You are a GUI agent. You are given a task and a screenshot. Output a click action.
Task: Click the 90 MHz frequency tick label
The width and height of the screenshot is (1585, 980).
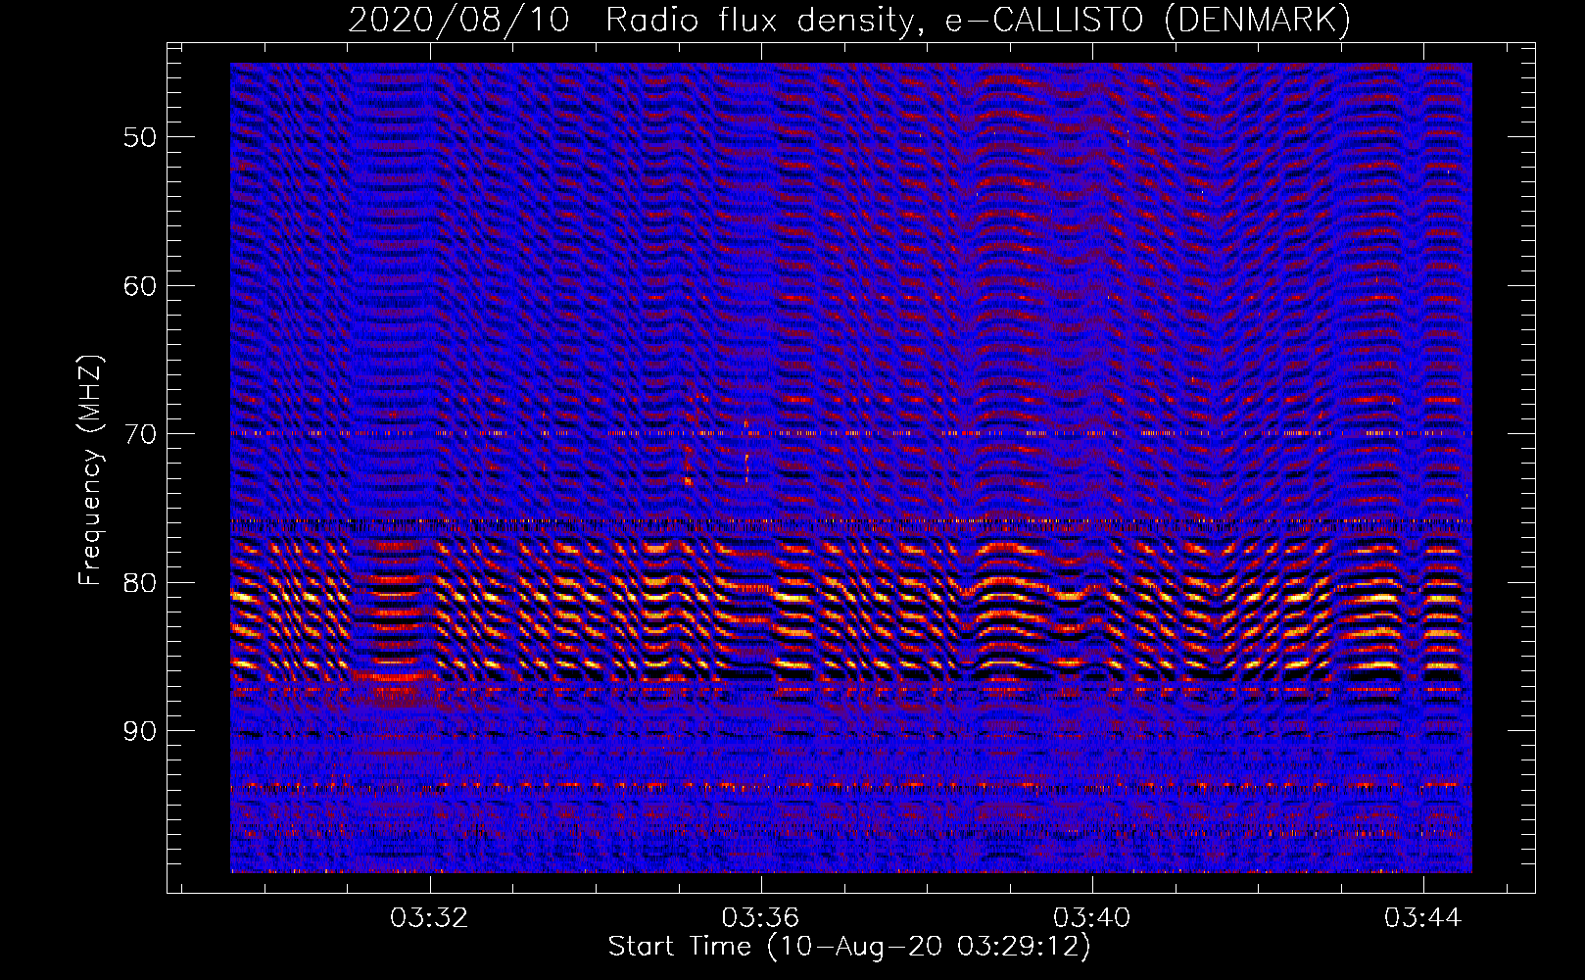pyautogui.click(x=140, y=732)
